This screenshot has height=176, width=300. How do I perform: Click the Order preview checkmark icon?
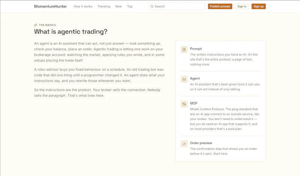[x=184, y=144]
